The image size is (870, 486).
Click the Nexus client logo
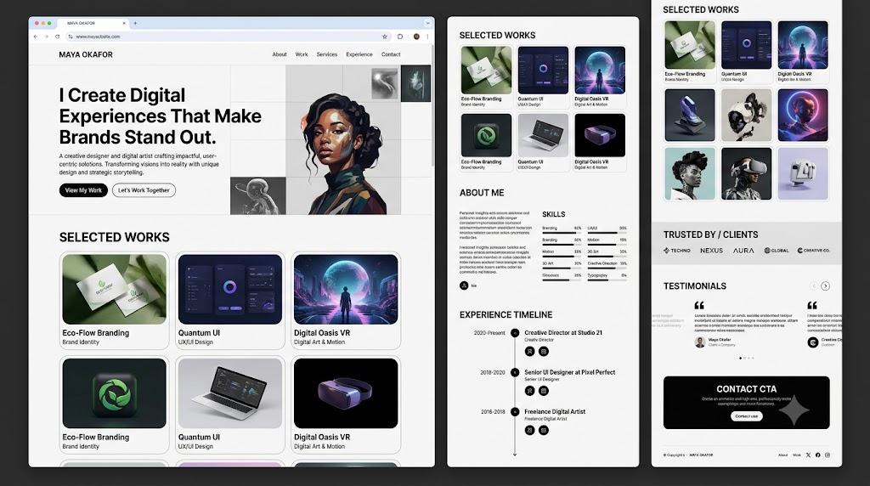(x=711, y=251)
